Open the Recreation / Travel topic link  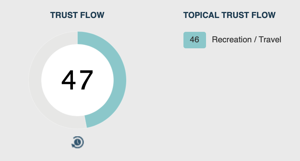(247, 40)
